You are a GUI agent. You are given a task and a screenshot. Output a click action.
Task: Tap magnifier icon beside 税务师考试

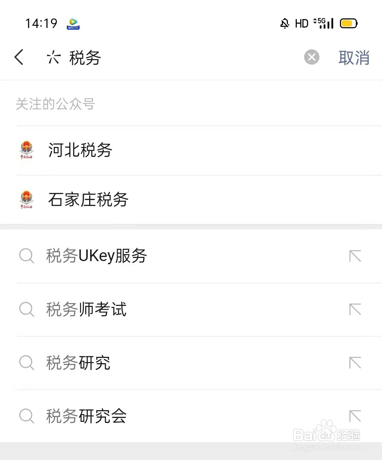pyautogui.click(x=27, y=309)
